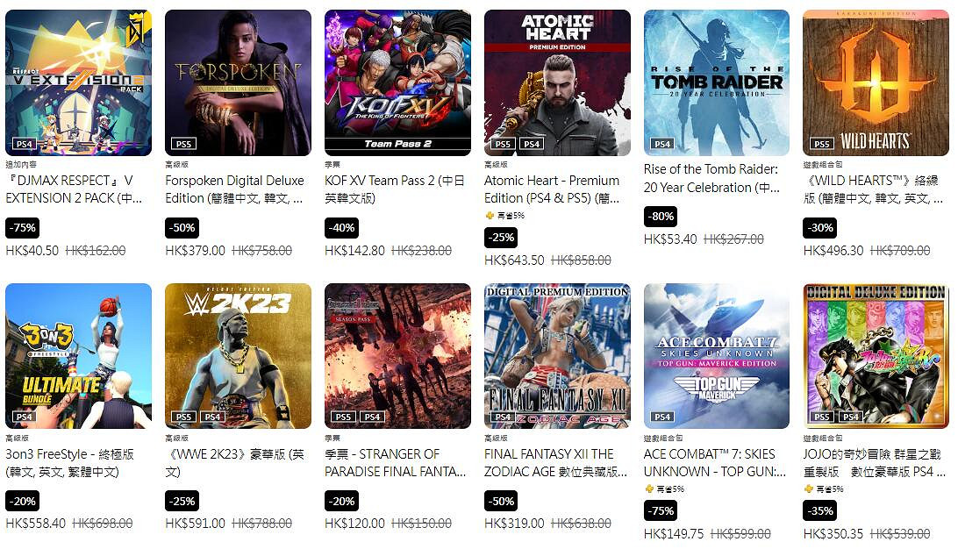The image size is (958, 549).
Task: Click the -80% discount badge for Tomb Raider
Action: point(661,217)
